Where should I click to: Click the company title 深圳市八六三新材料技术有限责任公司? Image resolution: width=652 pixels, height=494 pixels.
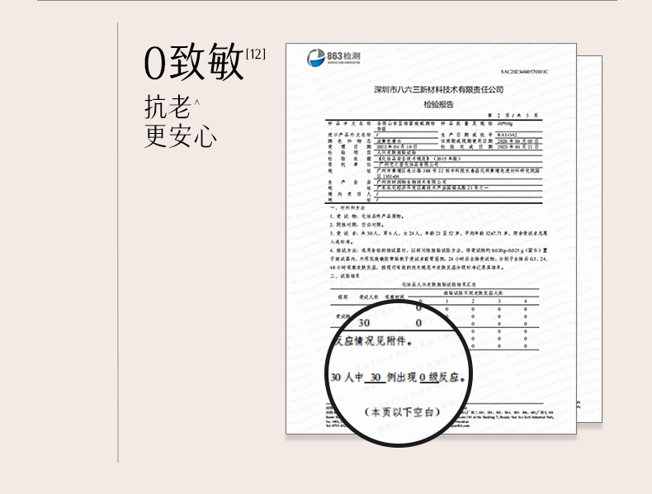point(438,89)
